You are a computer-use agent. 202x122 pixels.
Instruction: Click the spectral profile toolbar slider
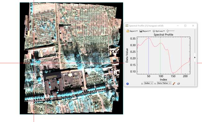point(170,31)
